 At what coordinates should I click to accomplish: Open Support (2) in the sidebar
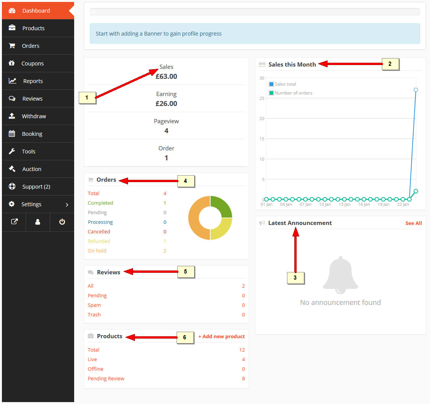point(38,186)
